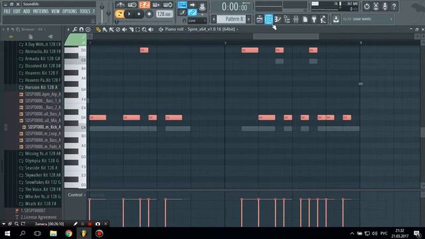Select the Mute tool
This screenshot has width=425, height=239.
click(124, 29)
